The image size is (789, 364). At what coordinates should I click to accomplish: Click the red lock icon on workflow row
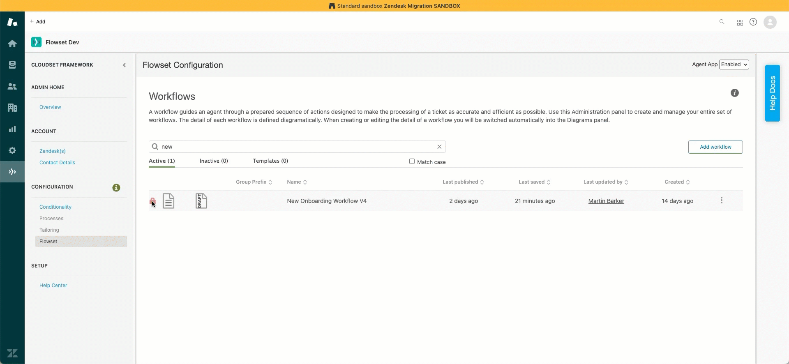(x=153, y=201)
